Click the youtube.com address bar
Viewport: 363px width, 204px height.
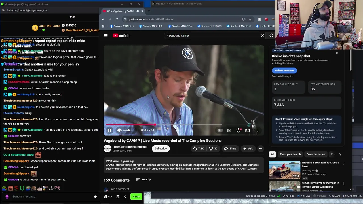(181, 19)
